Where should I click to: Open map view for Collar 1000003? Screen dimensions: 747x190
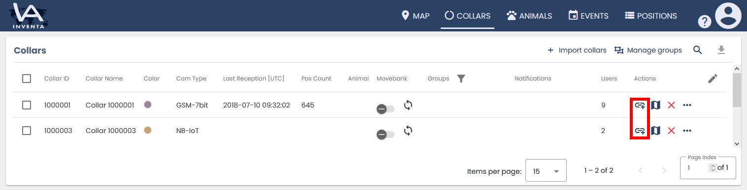coord(655,131)
